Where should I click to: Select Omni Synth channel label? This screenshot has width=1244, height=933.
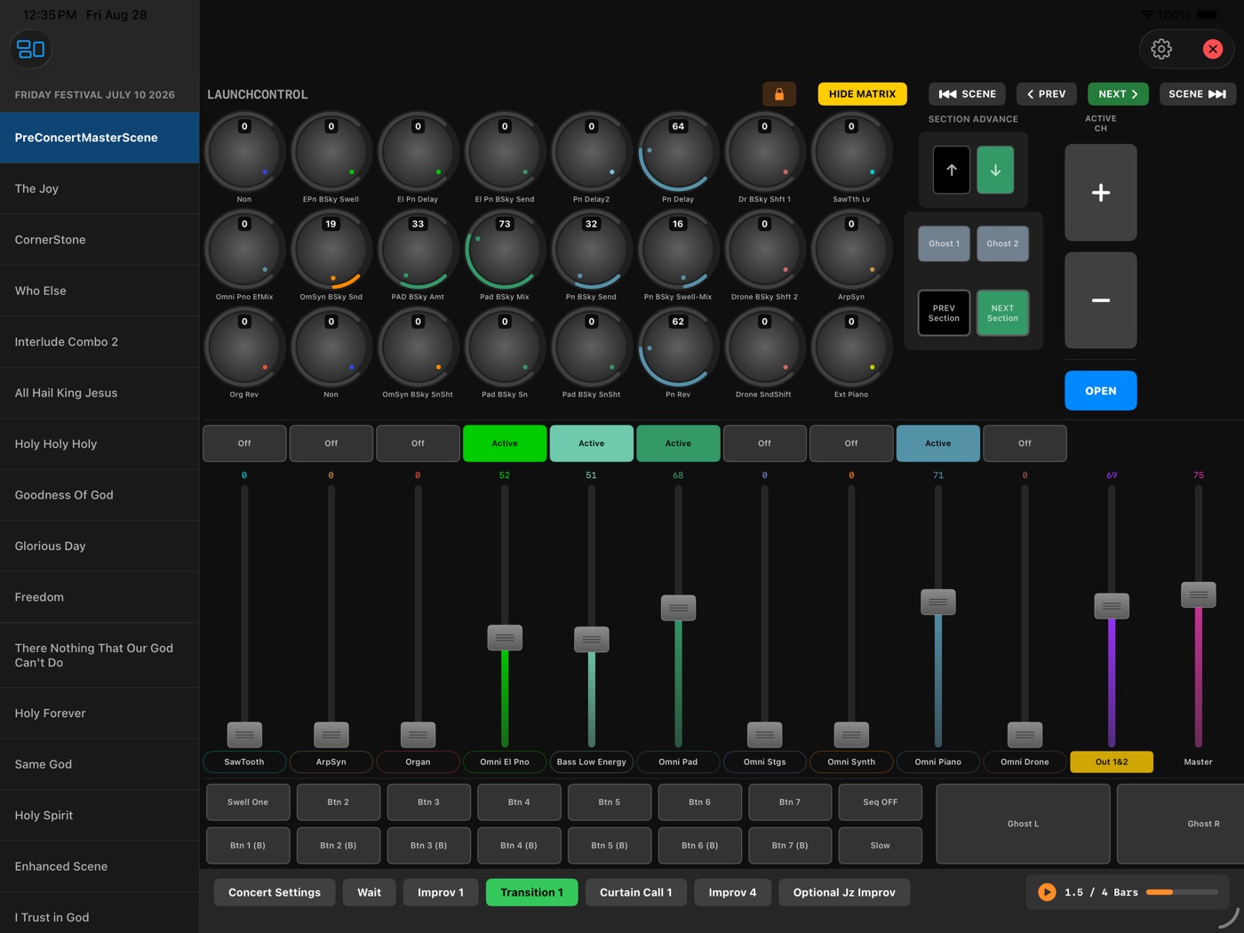(x=851, y=762)
